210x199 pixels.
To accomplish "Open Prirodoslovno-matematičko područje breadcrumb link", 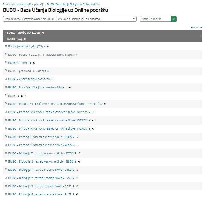I will pos(24,4).
